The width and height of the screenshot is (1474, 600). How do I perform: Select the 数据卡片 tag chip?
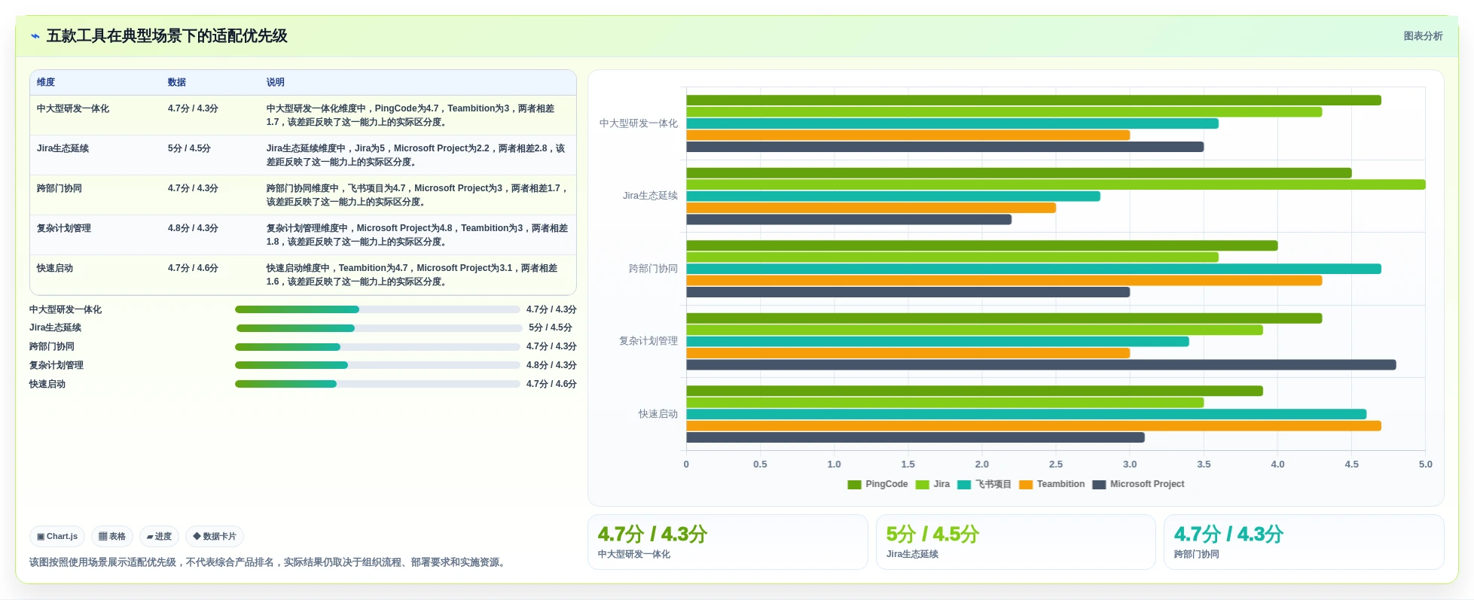point(215,536)
